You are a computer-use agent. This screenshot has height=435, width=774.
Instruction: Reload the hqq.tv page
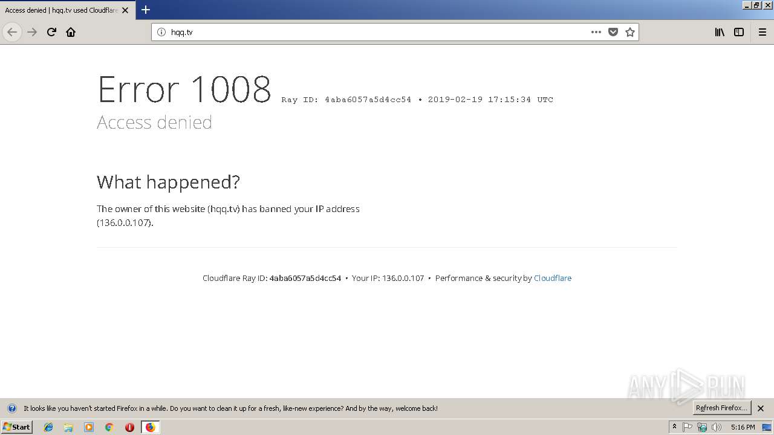(52, 32)
